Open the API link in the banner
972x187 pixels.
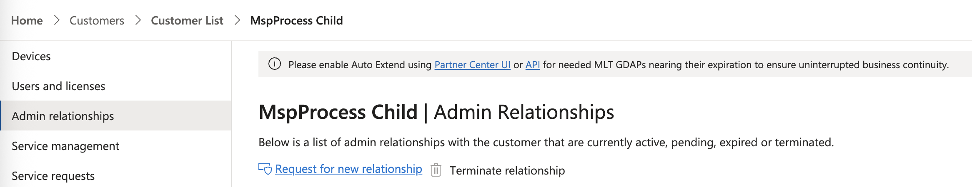[533, 65]
